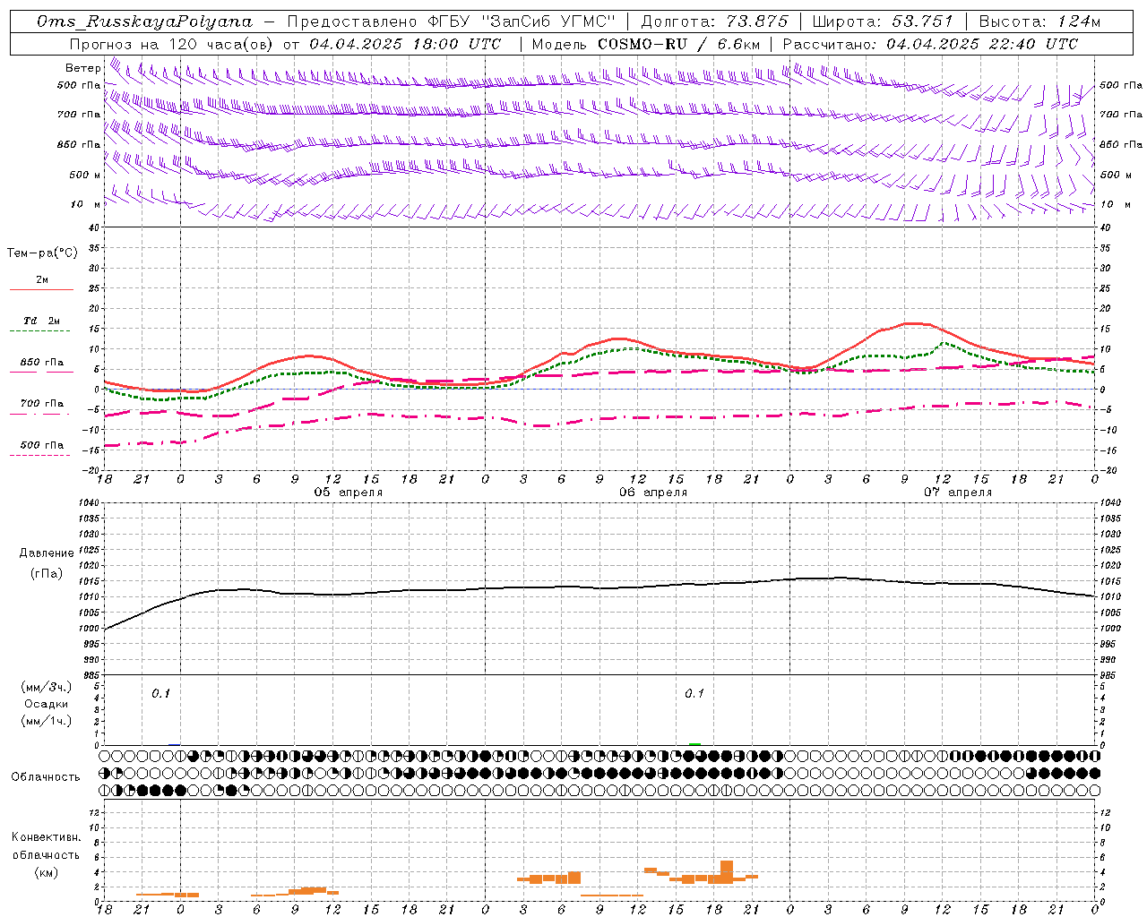Screen dimensions: 1147x917
Task: Click the green precipitation bar on 6 April
Action: click(x=694, y=743)
